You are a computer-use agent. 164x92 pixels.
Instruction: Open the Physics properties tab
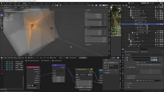(123, 78)
